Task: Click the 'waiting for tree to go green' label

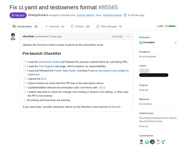Action: [x=154, y=75]
